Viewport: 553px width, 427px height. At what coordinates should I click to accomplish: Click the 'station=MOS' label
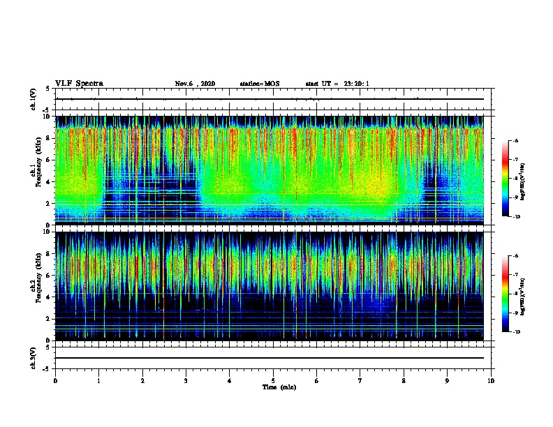coord(260,84)
